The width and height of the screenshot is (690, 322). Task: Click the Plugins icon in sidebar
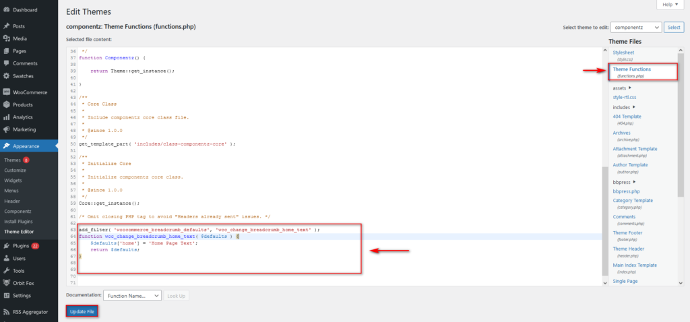tap(6, 246)
